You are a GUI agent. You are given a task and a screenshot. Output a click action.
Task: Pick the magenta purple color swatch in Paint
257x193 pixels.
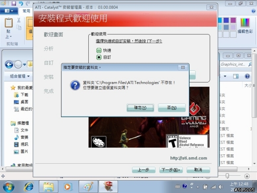tap(233, 21)
